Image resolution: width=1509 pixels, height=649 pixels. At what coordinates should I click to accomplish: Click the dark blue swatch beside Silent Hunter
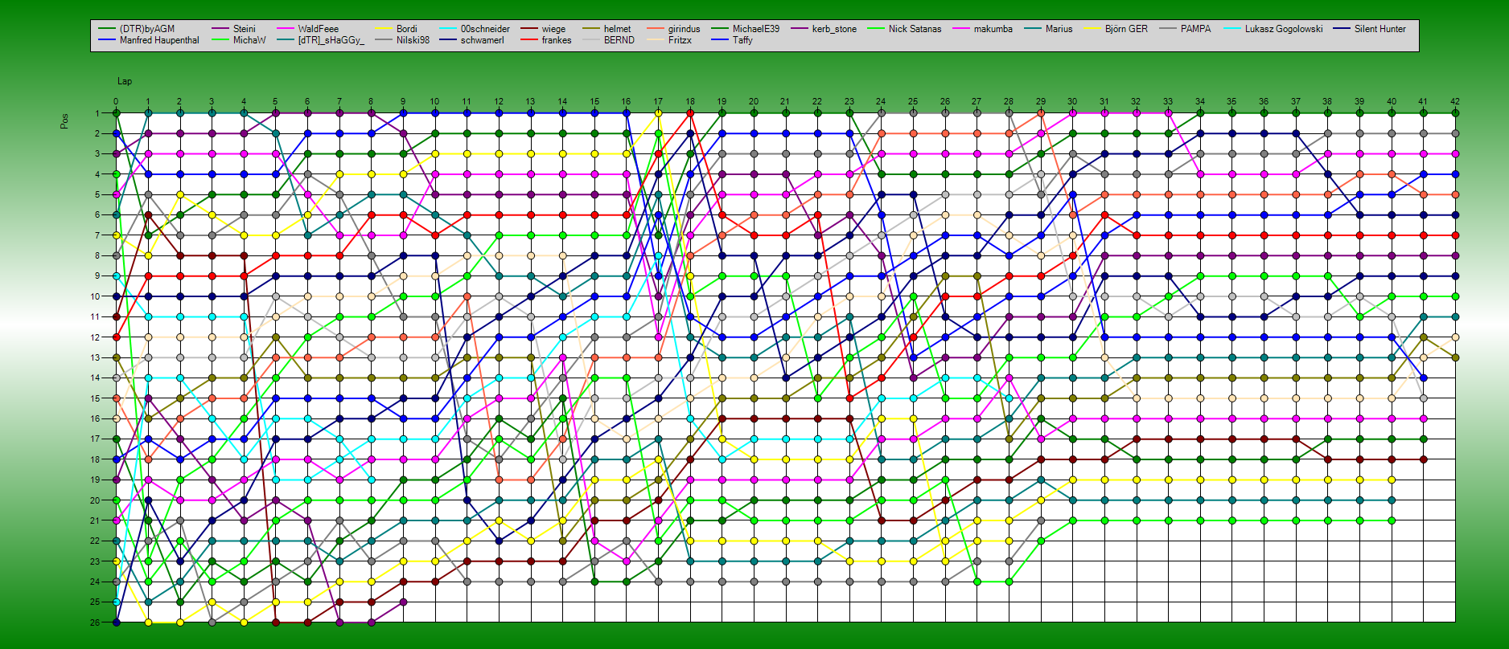tap(1340, 29)
